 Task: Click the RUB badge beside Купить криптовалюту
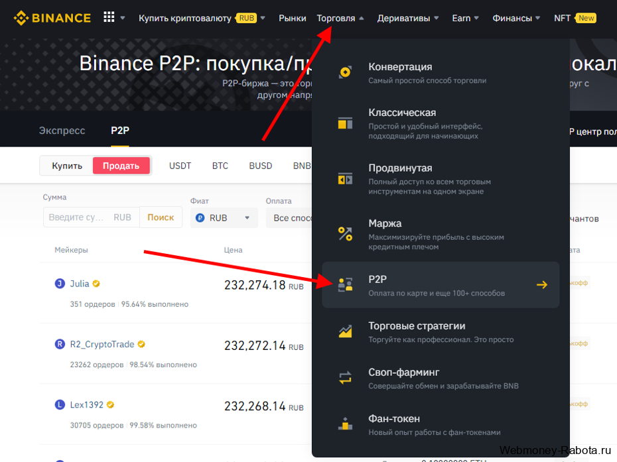[246, 18]
